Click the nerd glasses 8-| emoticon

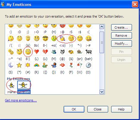pos(45,38)
